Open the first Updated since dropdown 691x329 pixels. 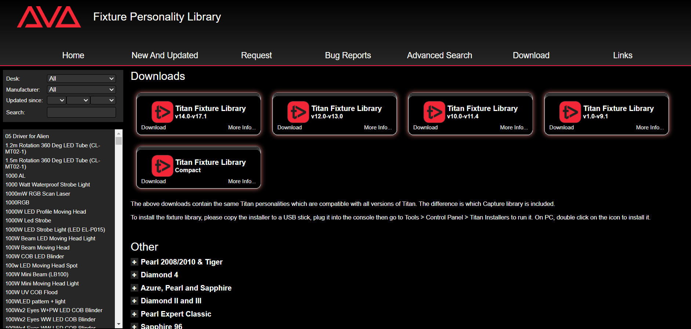click(x=57, y=100)
